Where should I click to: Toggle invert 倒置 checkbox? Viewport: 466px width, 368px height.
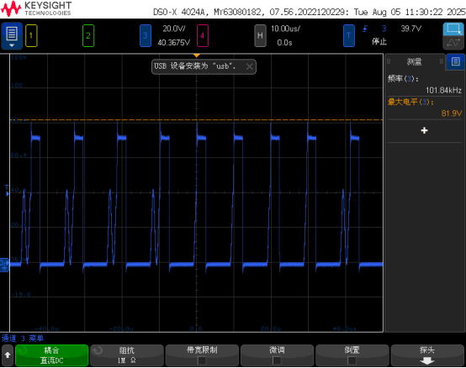352,360
